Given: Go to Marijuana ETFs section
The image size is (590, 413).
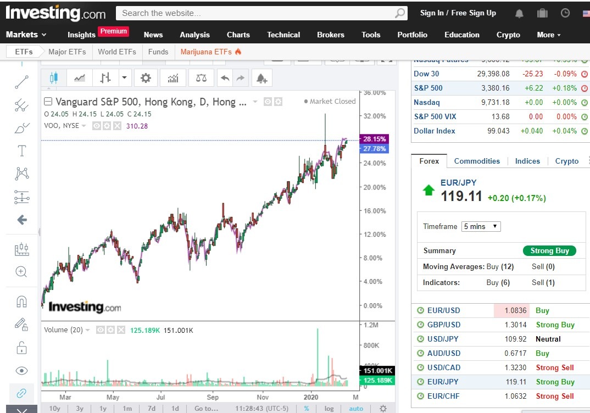Looking at the screenshot, I should point(211,52).
